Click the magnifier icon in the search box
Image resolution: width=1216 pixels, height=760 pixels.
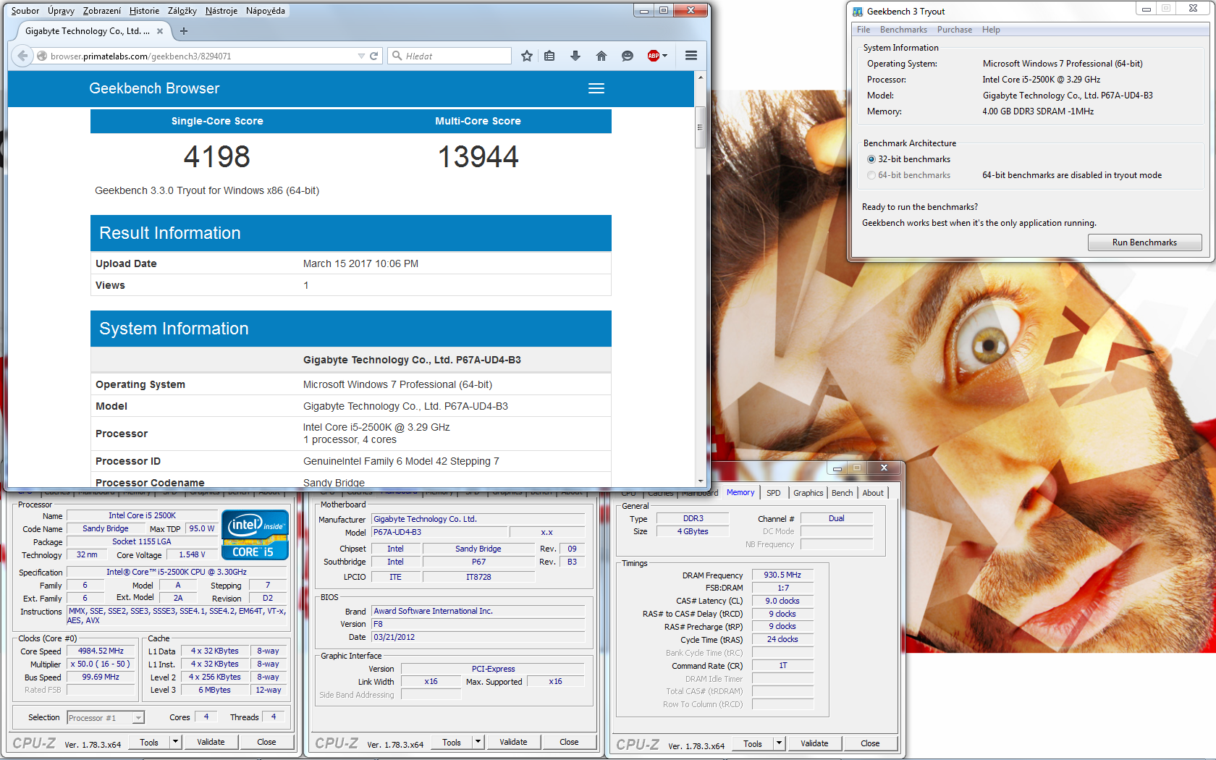coord(397,56)
